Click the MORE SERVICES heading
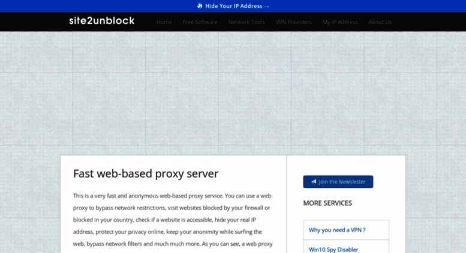The image size is (466, 253). (x=327, y=203)
